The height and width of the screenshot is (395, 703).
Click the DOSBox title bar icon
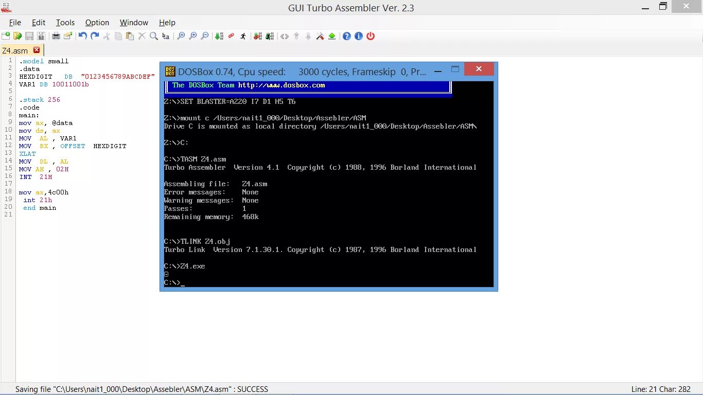(170, 71)
